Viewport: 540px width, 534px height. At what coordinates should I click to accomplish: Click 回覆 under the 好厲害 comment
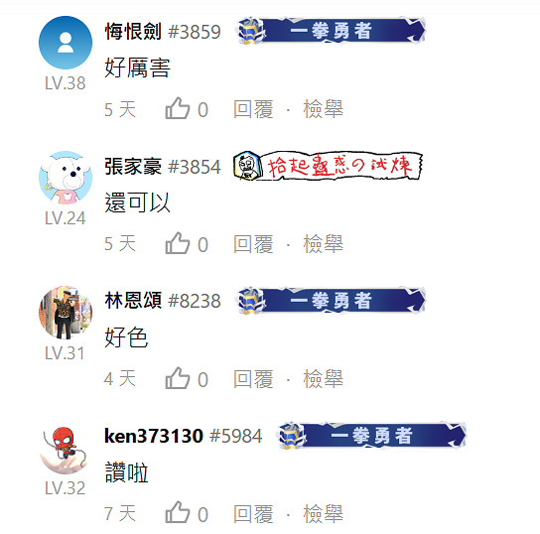pos(253,109)
